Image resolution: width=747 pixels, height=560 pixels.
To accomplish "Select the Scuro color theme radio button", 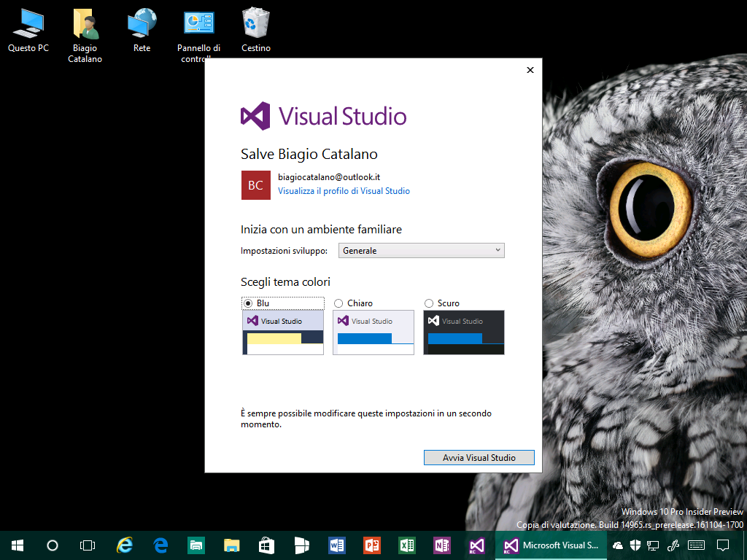I will [429, 303].
